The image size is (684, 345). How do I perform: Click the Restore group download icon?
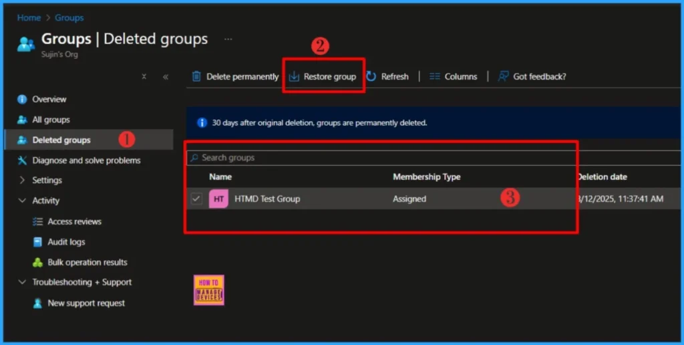[294, 76]
